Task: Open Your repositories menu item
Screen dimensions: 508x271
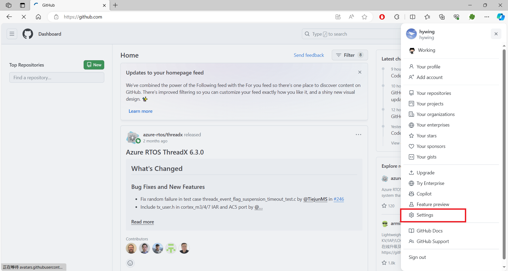Action: (x=433, y=93)
